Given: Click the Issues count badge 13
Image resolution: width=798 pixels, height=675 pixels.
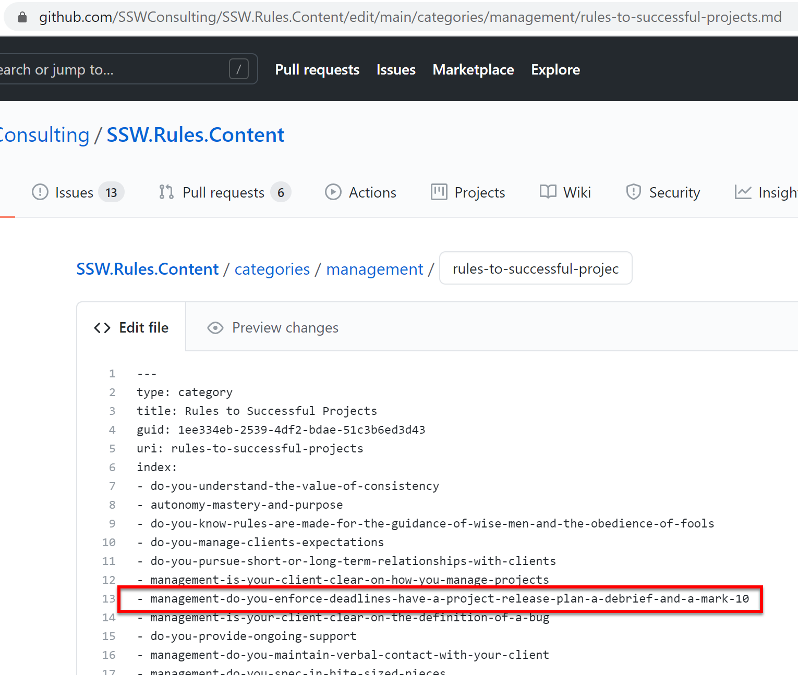Looking at the screenshot, I should [111, 192].
